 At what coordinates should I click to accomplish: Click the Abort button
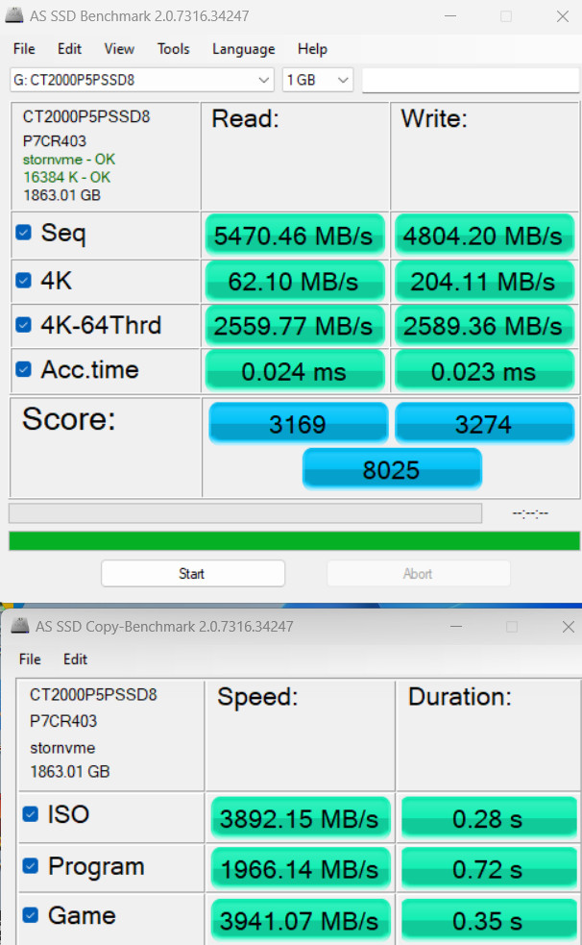point(419,573)
